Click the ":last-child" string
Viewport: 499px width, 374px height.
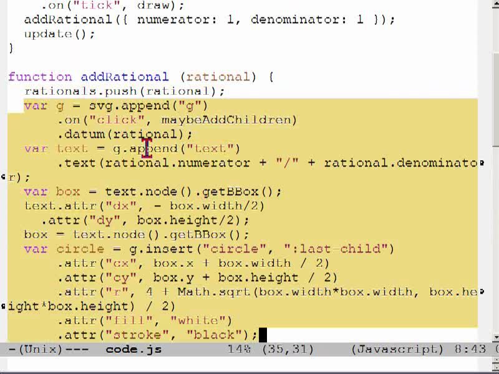(x=335, y=249)
